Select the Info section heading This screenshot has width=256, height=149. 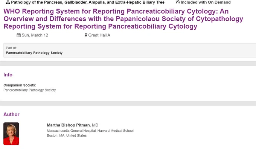pyautogui.click(x=8, y=75)
